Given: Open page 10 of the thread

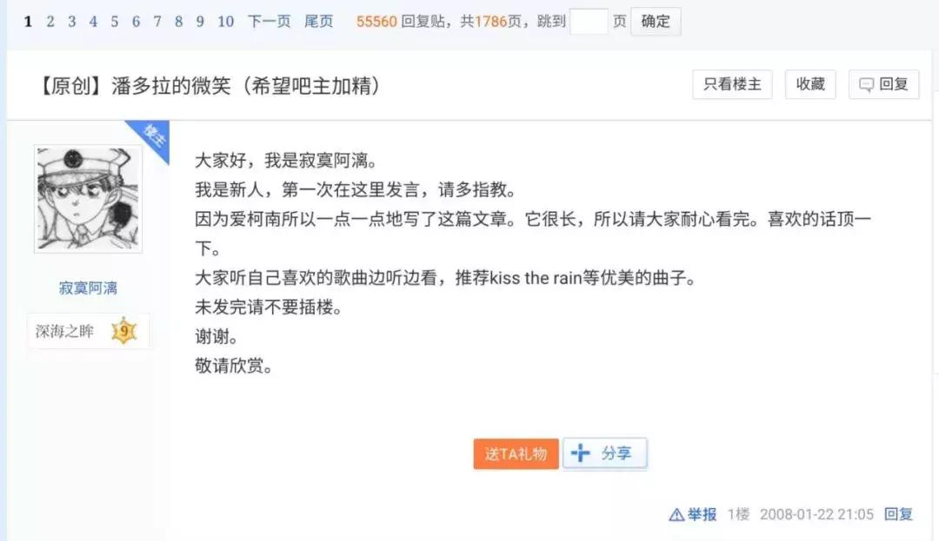Looking at the screenshot, I should click(225, 21).
